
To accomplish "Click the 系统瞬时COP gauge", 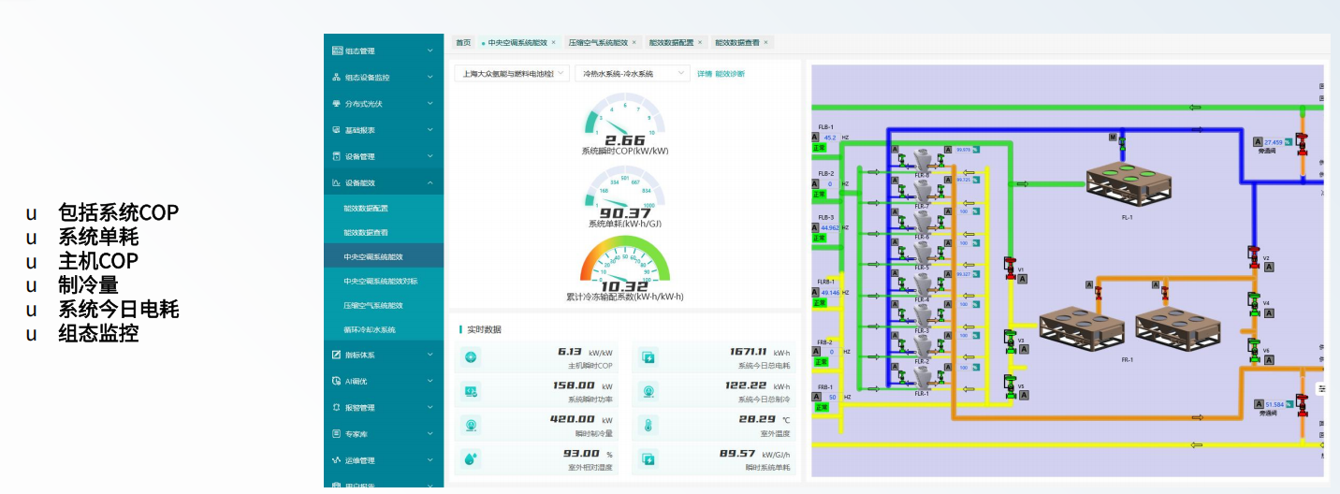I will [x=624, y=122].
